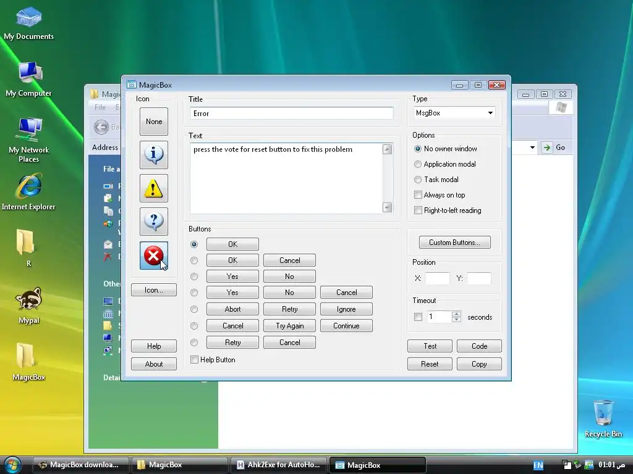The width and height of the screenshot is (633, 474).
Task: Click the Test button
Action: coord(430,346)
